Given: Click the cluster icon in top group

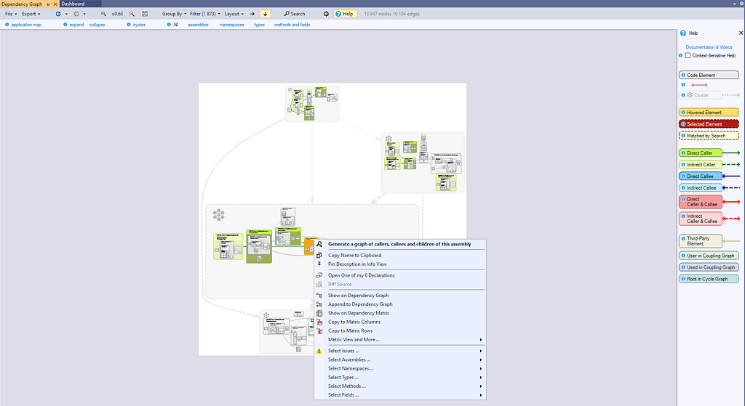Looking at the screenshot, I should (290, 89).
